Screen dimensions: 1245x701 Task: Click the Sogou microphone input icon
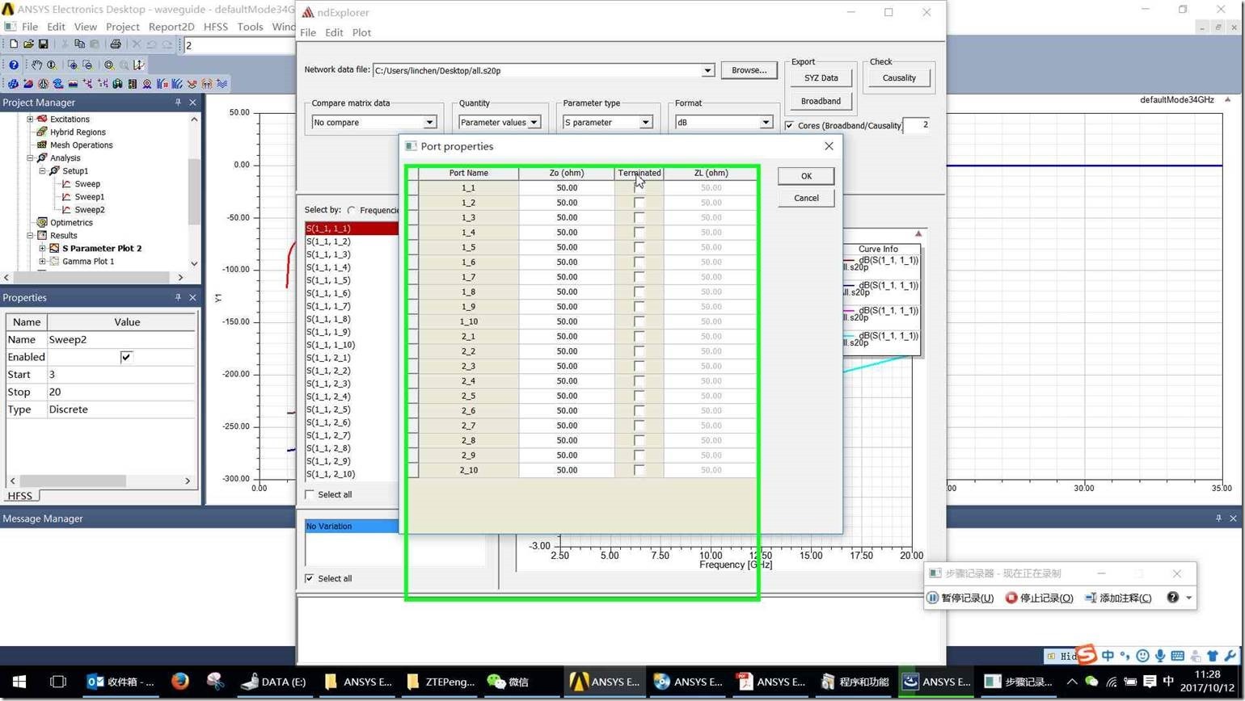(1160, 656)
